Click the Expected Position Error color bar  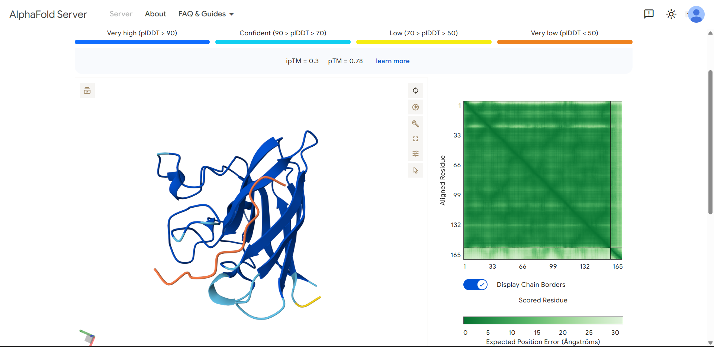543,320
